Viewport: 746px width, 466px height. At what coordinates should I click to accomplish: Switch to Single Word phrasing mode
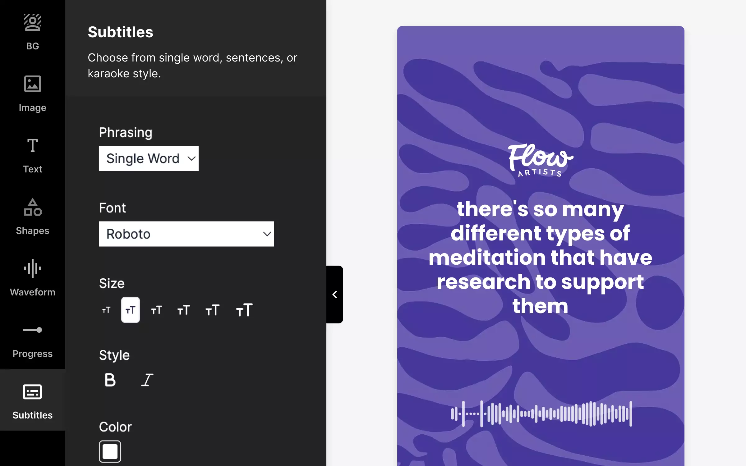click(x=148, y=158)
